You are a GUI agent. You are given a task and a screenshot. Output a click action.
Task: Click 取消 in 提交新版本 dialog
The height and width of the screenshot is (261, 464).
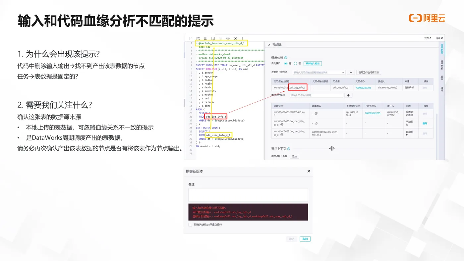coord(305,239)
